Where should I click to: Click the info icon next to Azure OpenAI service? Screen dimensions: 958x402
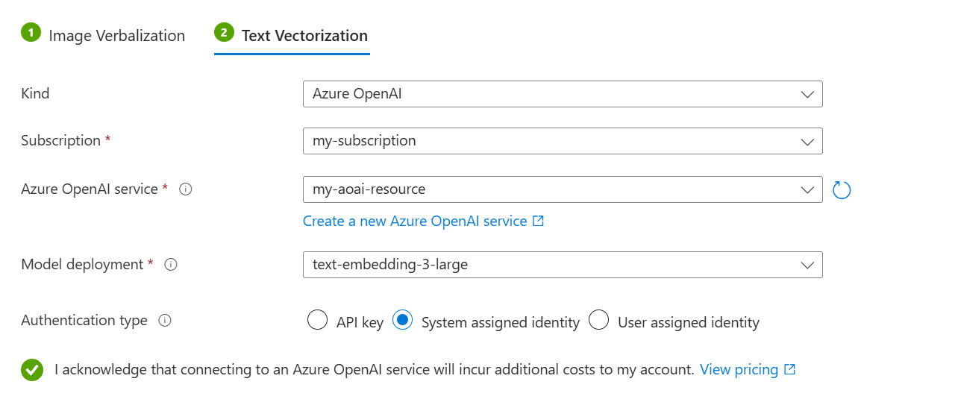pos(187,189)
